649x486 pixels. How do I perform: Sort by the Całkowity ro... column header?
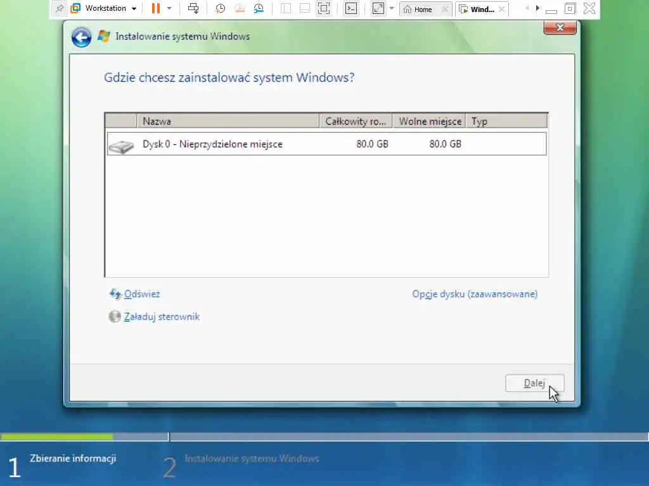[x=356, y=121]
